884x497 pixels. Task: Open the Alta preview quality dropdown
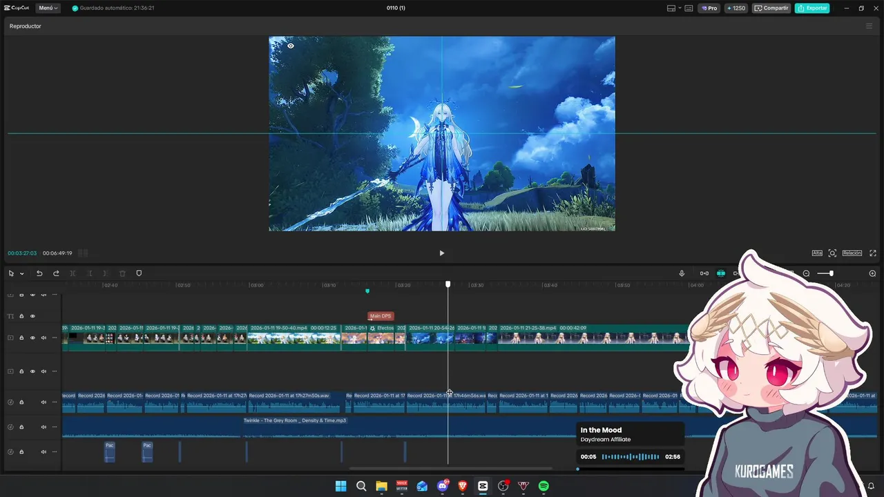point(817,253)
